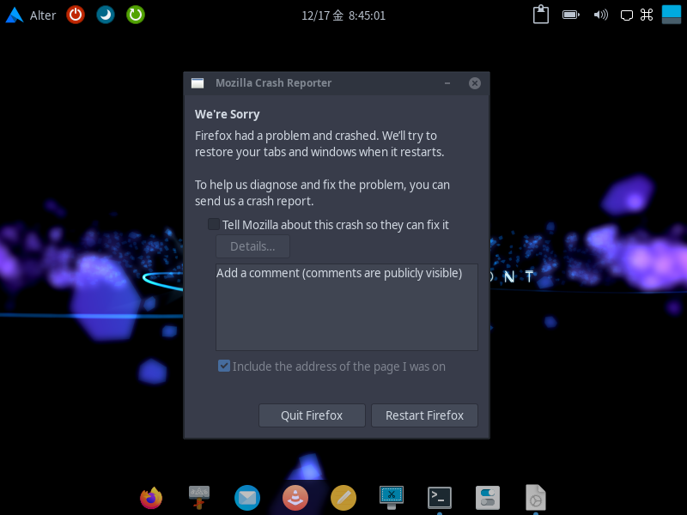Adjust sound via the speaker icon
687x515 pixels.
coord(600,15)
